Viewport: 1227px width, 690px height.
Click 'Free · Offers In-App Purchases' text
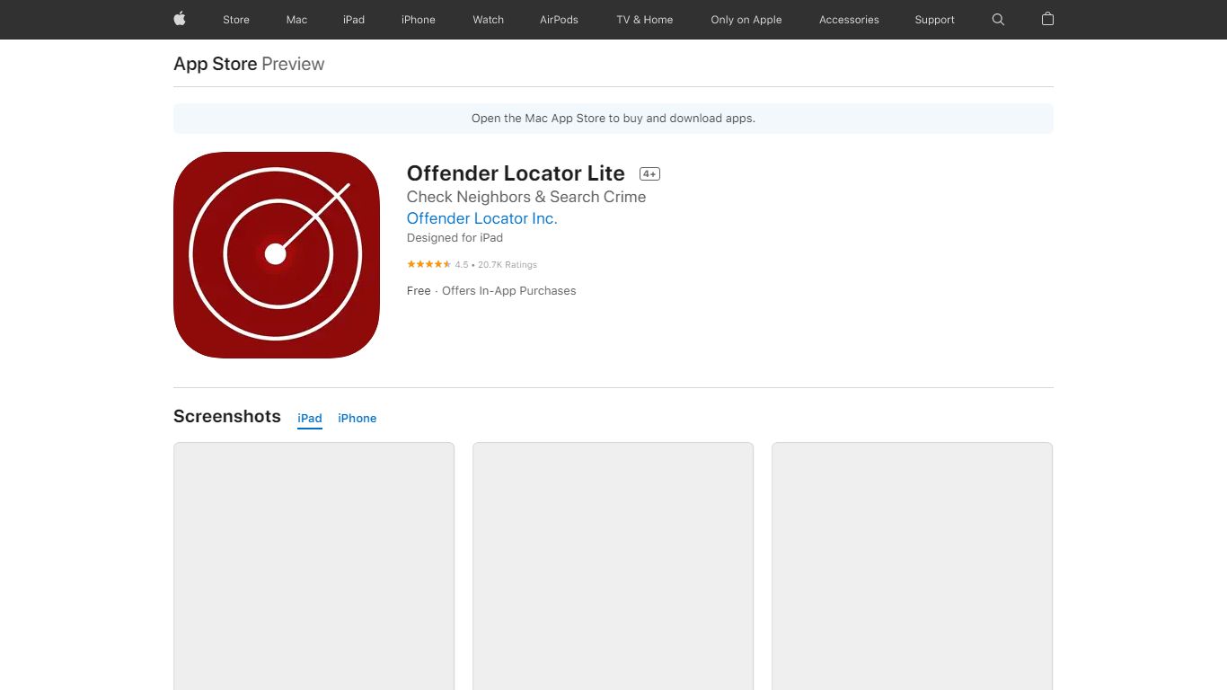click(491, 291)
